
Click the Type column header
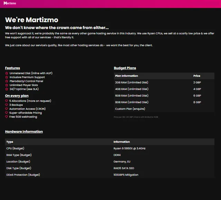10,142
